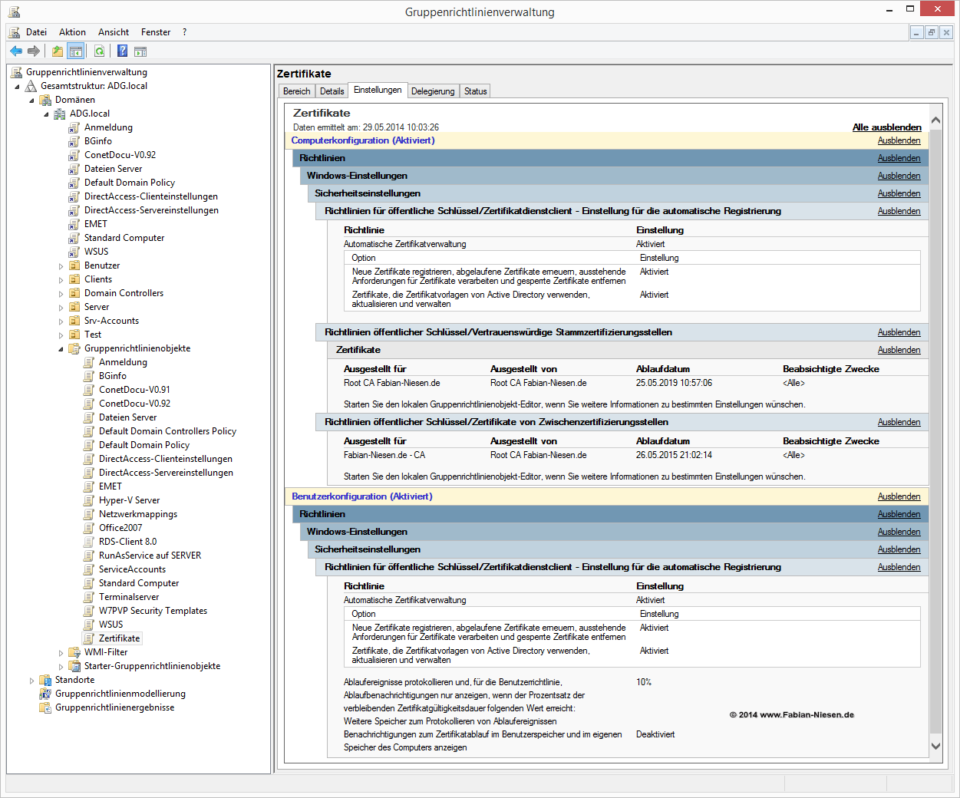Screen dimensions: 960x798
Task: Collapse the Gesamtstruktur: ADG.local node
Action: [18, 87]
